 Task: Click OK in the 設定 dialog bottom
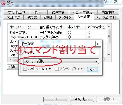55,99
